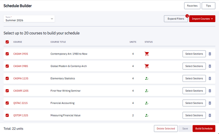Uncheck the CASAH 398S course checkbox

pos(7,66)
